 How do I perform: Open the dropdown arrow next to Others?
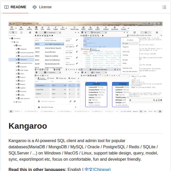[x=66, y=28]
